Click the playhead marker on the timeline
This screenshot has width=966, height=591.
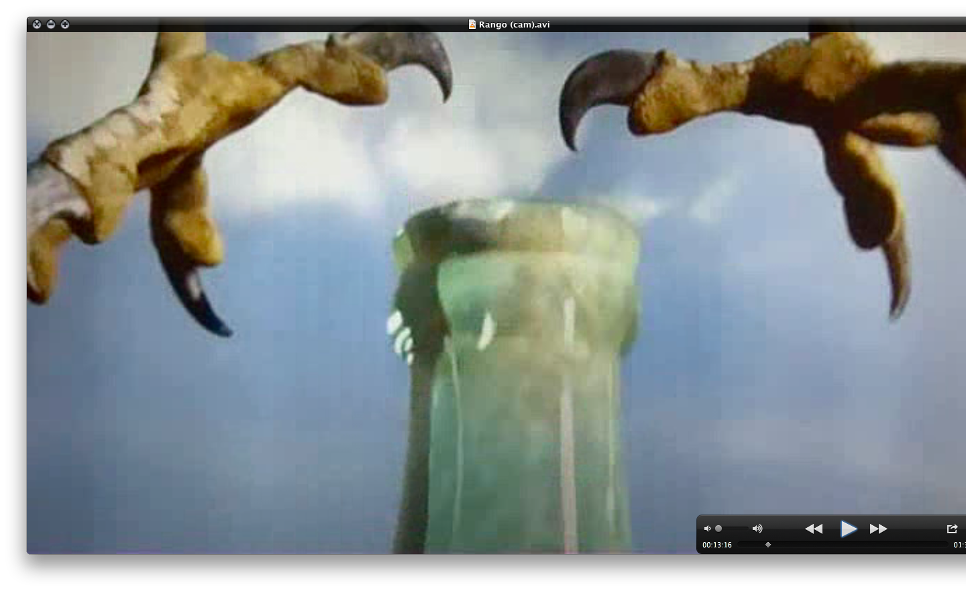(x=768, y=545)
